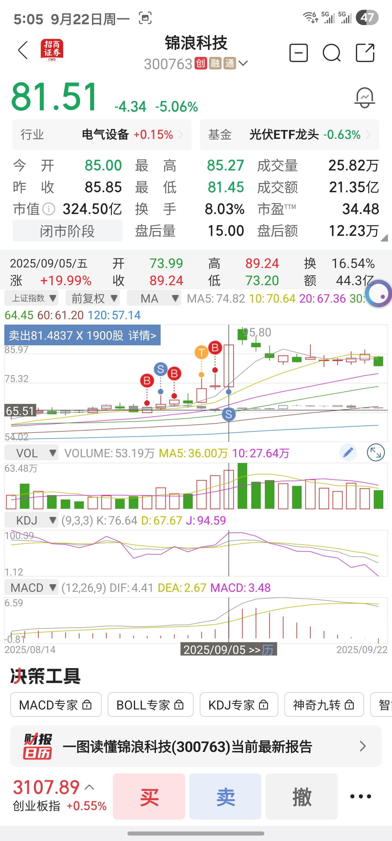Tap lock icon on KDJ专家
Image resolution: width=392 pixels, height=841 pixels.
click(x=264, y=705)
